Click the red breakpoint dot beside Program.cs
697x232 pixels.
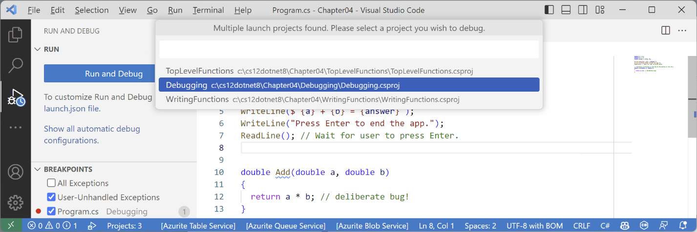(x=38, y=212)
